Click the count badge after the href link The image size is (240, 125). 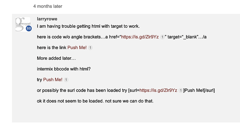(162, 37)
